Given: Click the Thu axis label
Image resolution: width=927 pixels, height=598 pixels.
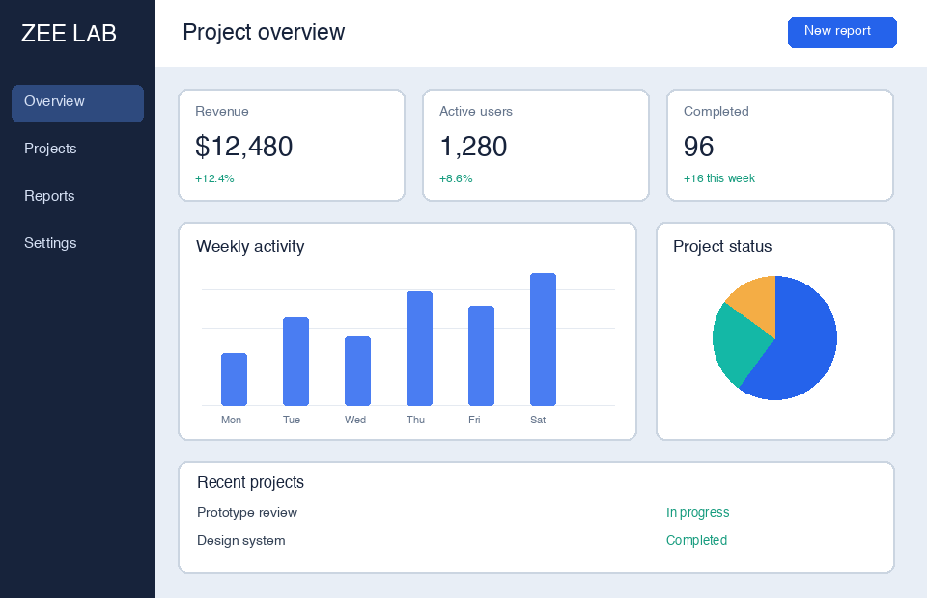Looking at the screenshot, I should coord(415,420).
